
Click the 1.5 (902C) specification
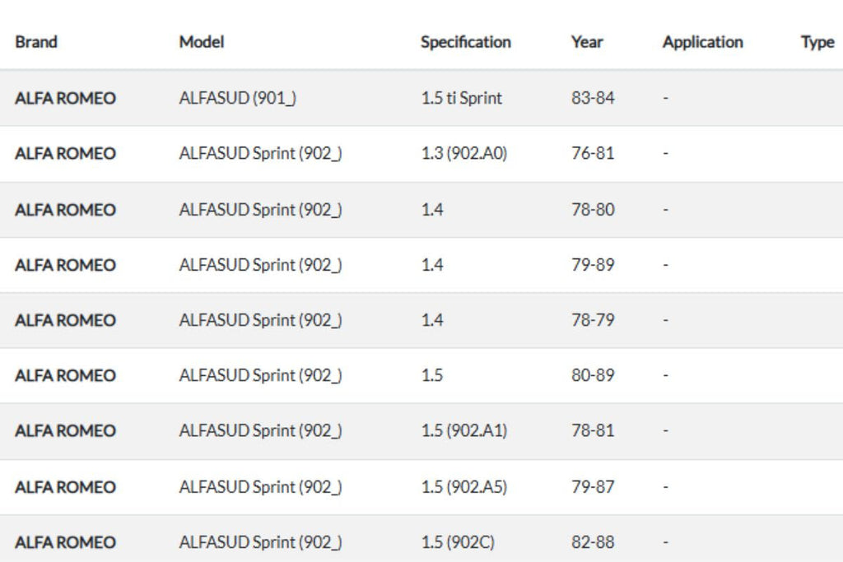click(458, 542)
